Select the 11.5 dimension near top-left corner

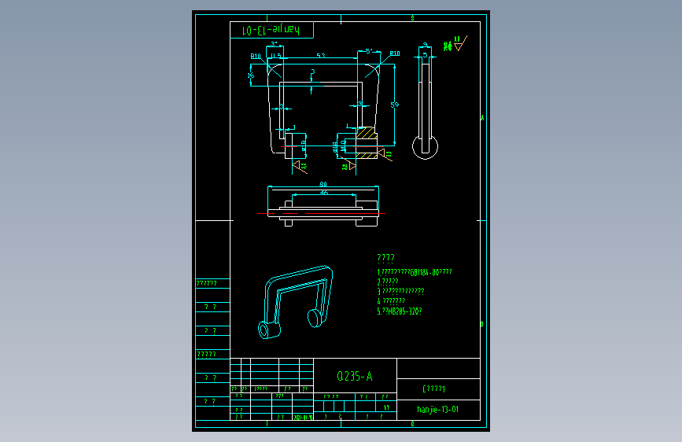[x=275, y=56]
